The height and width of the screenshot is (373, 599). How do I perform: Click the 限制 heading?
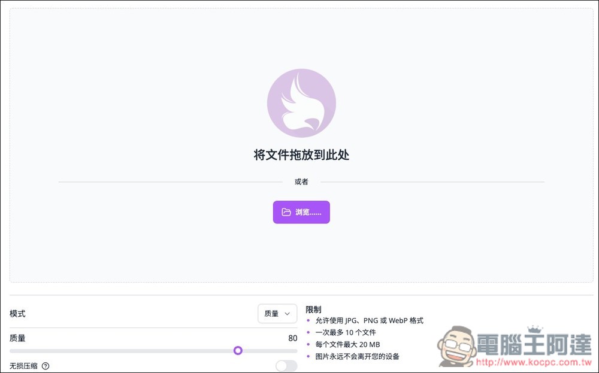(313, 310)
